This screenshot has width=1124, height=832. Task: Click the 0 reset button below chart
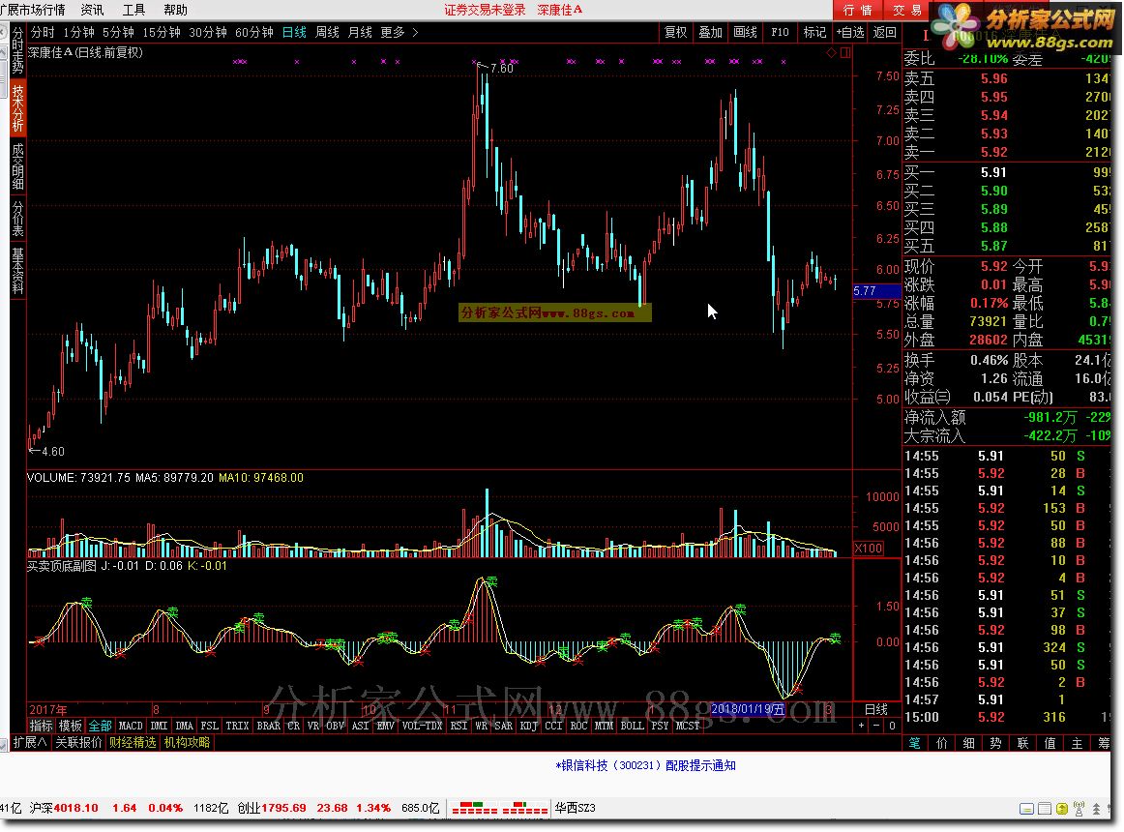893,726
